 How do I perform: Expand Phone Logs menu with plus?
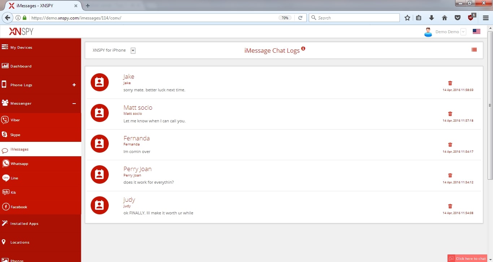[74, 85]
